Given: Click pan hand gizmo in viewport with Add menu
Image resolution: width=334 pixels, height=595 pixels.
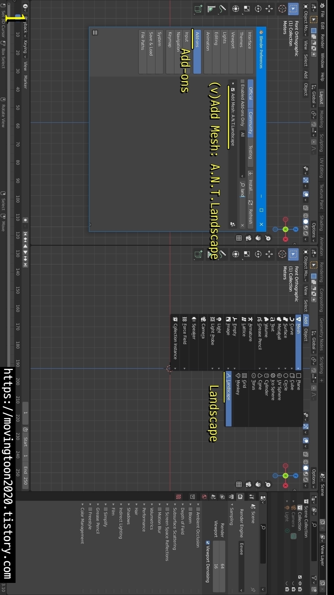Looking at the screenshot, I should (x=258, y=484).
